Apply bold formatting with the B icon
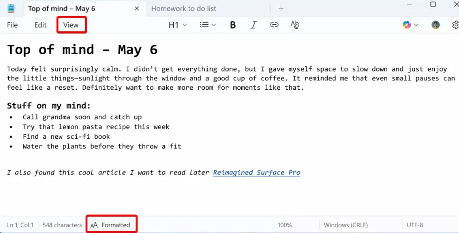 click(x=233, y=25)
